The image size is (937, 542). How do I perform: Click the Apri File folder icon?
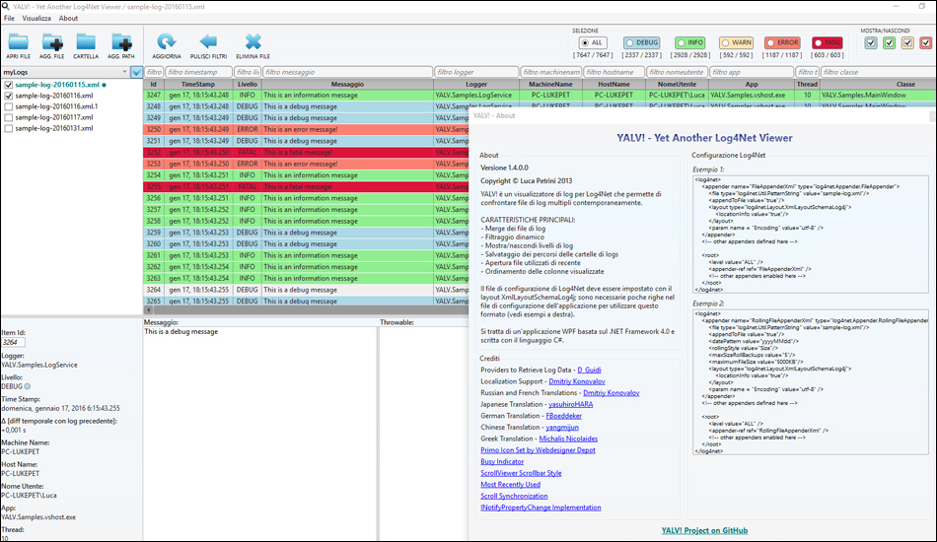pos(19,41)
